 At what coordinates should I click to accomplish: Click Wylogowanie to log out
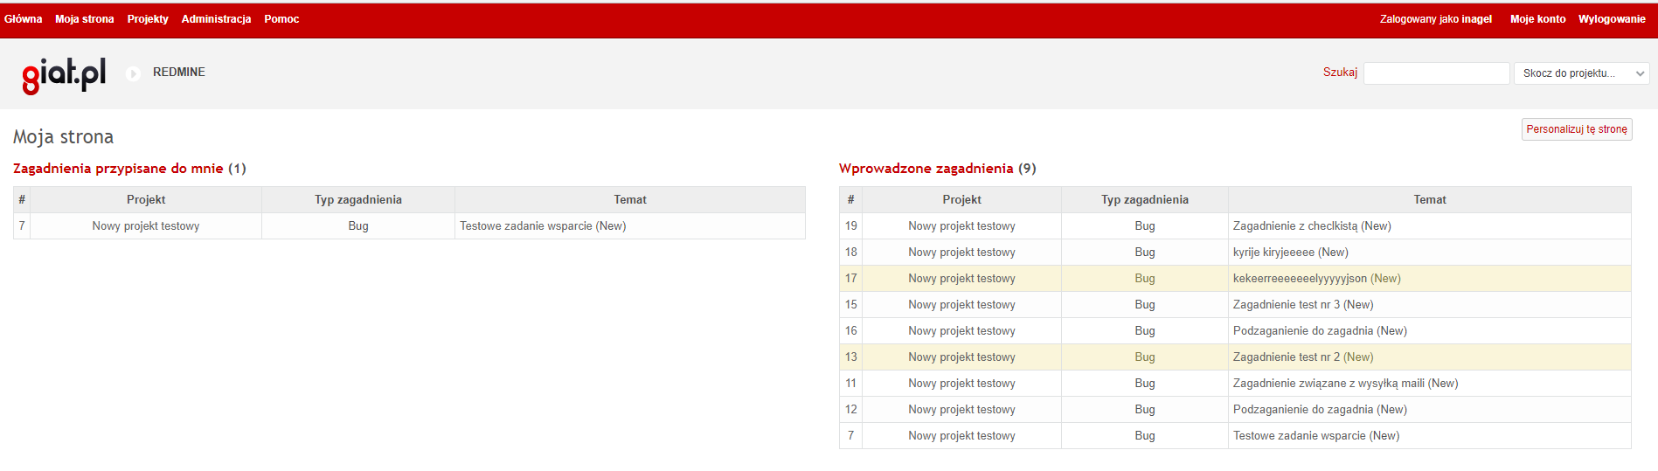point(1612,19)
